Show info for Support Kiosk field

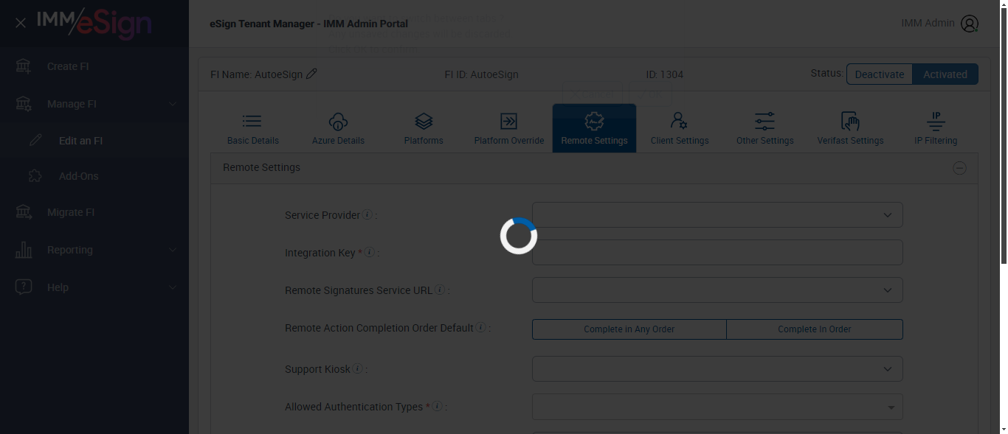click(x=358, y=368)
